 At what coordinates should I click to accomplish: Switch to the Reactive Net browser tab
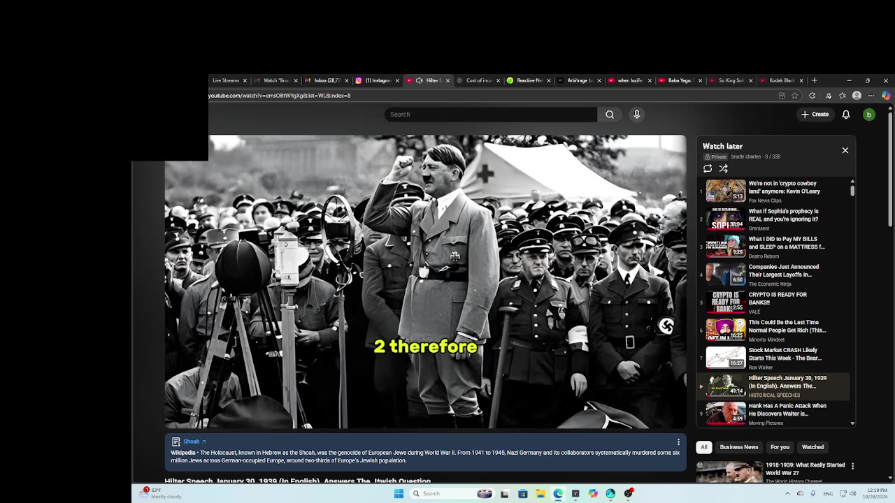point(529,80)
